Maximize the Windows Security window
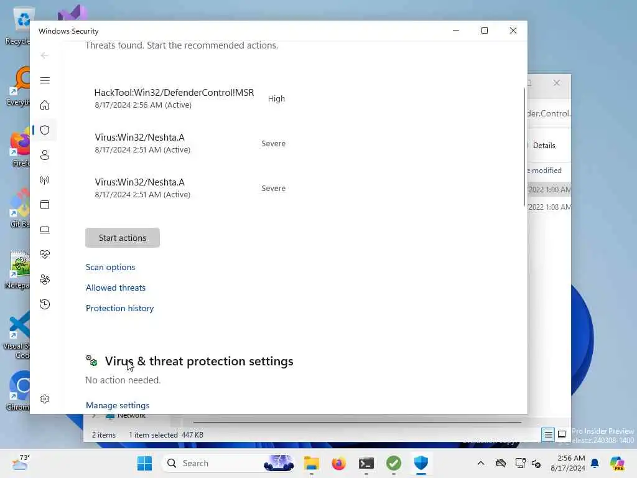This screenshot has width=637, height=478. point(484,30)
